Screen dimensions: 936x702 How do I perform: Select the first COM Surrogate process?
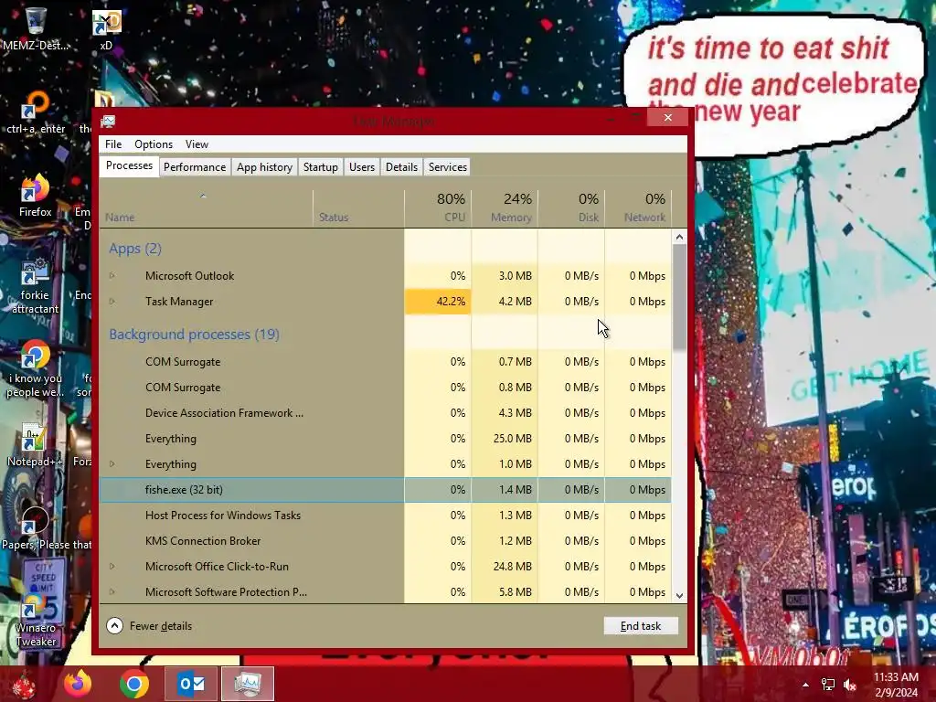click(385, 362)
